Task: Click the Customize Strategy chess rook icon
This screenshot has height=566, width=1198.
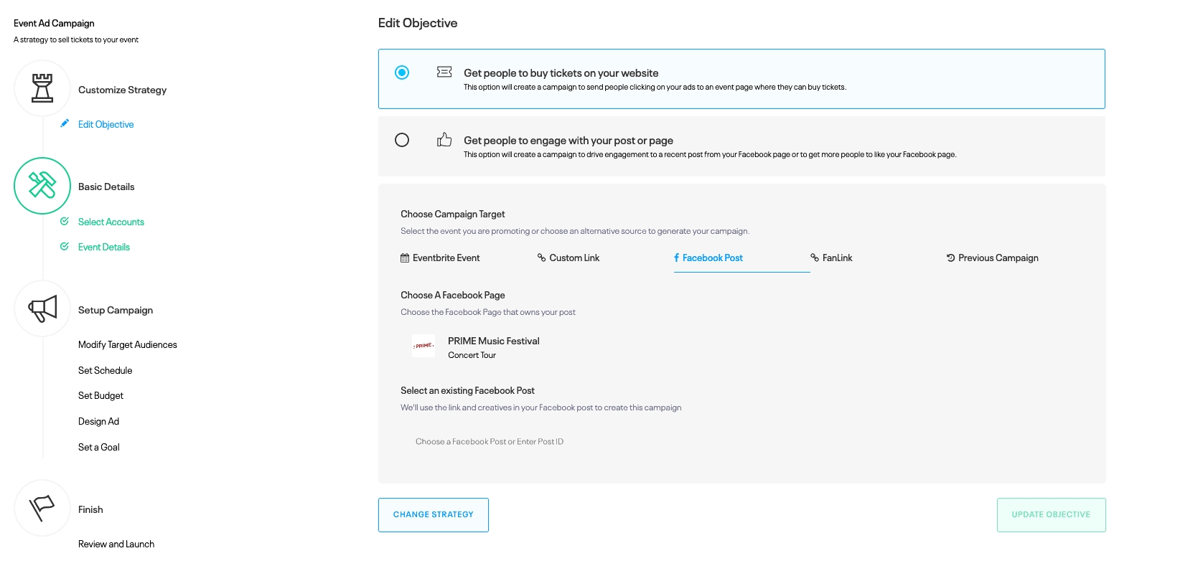Action: click(x=42, y=89)
